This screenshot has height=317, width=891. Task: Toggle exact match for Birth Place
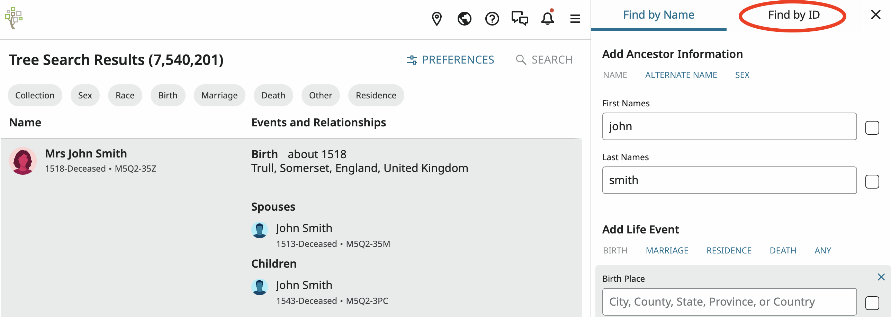point(872,303)
